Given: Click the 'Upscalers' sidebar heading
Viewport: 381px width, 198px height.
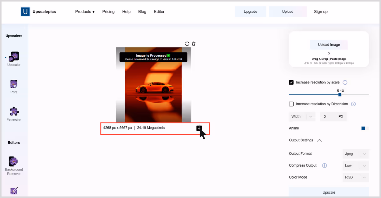Looking at the screenshot, I should (14, 36).
